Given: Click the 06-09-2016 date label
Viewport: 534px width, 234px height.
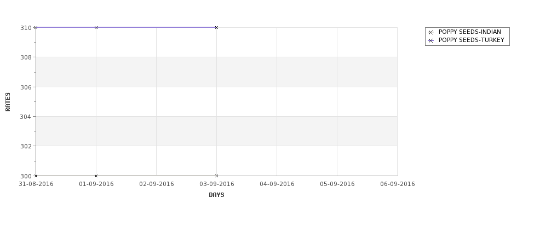Looking at the screenshot, I should click(398, 184).
